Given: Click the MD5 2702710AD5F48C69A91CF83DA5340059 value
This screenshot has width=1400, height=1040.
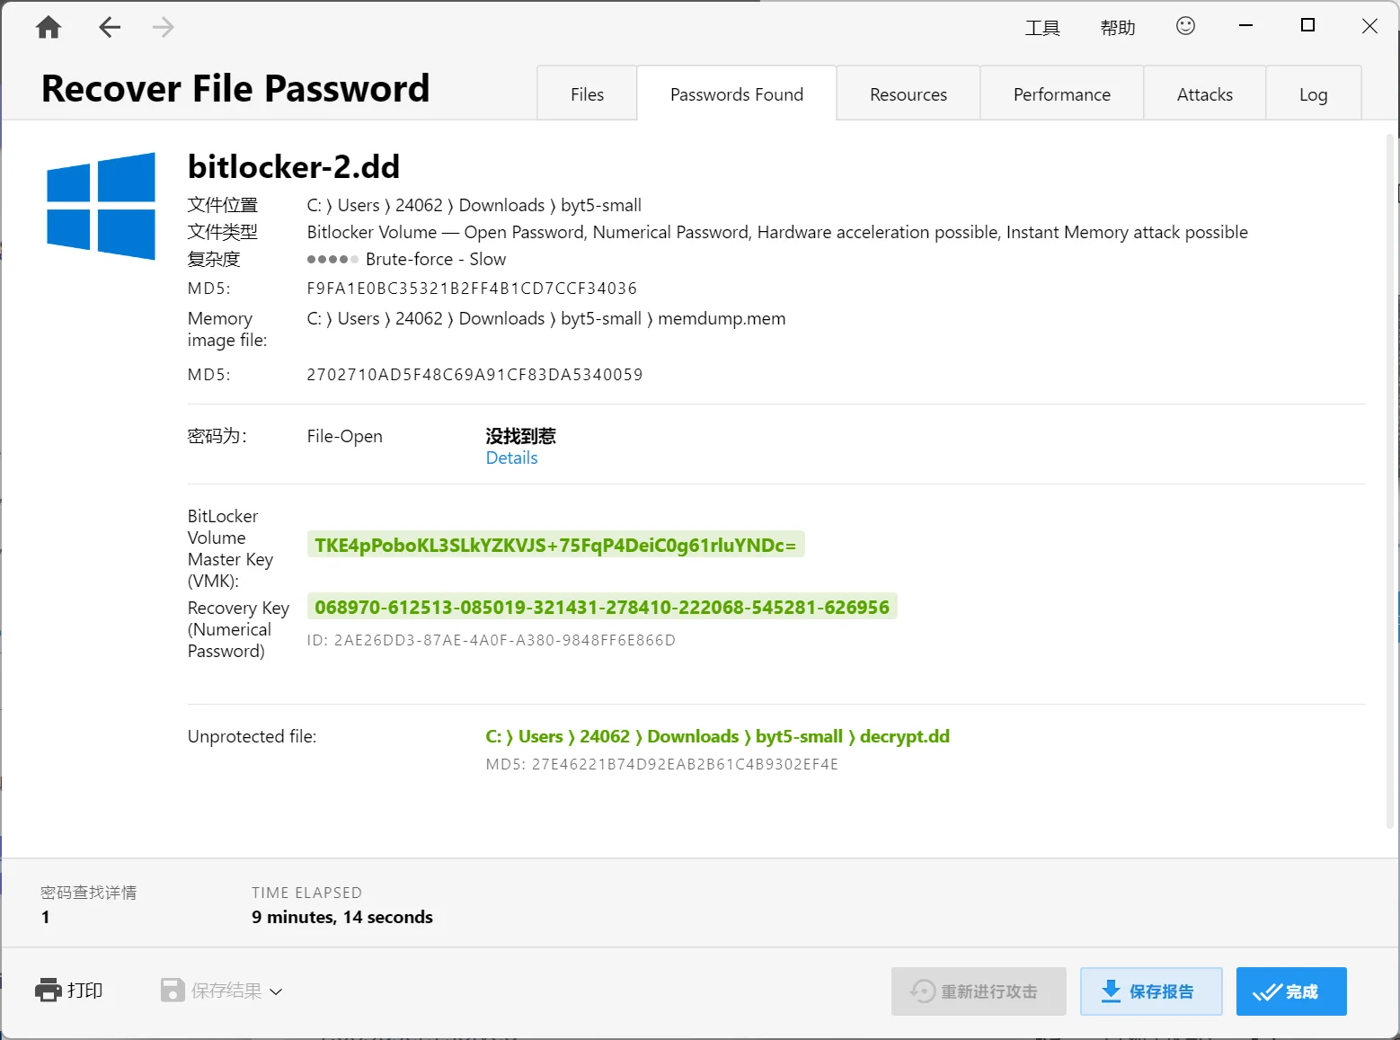Looking at the screenshot, I should click(x=474, y=375).
